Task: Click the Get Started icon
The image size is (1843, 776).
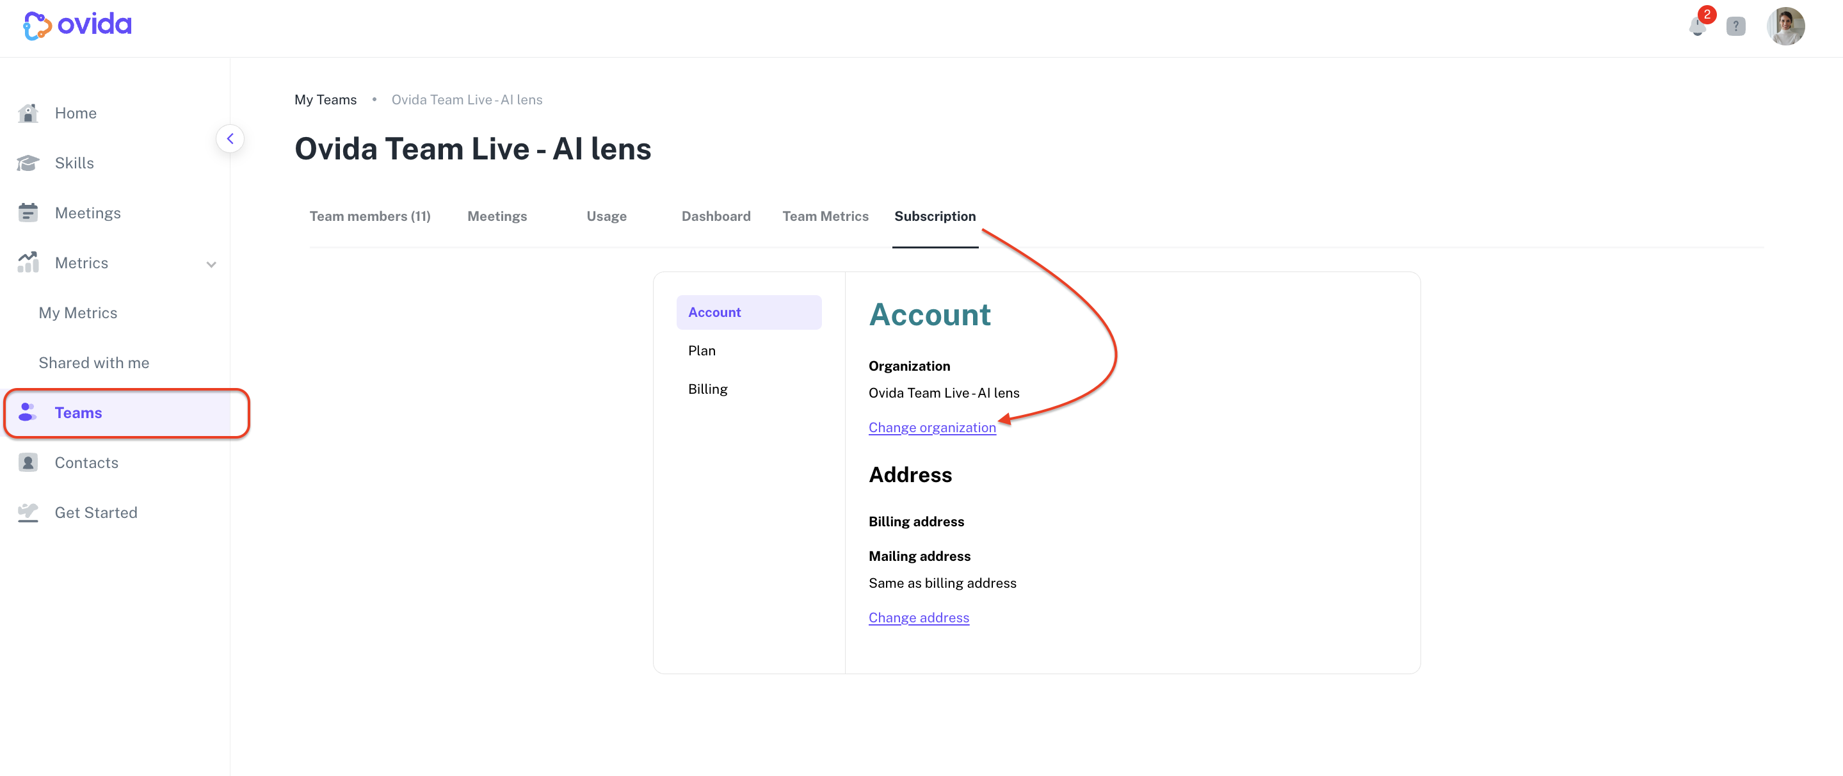Action: click(28, 513)
